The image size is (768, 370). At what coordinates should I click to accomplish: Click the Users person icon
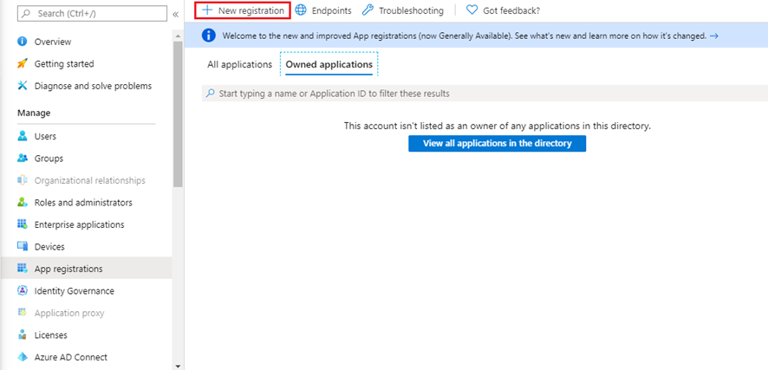(22, 136)
